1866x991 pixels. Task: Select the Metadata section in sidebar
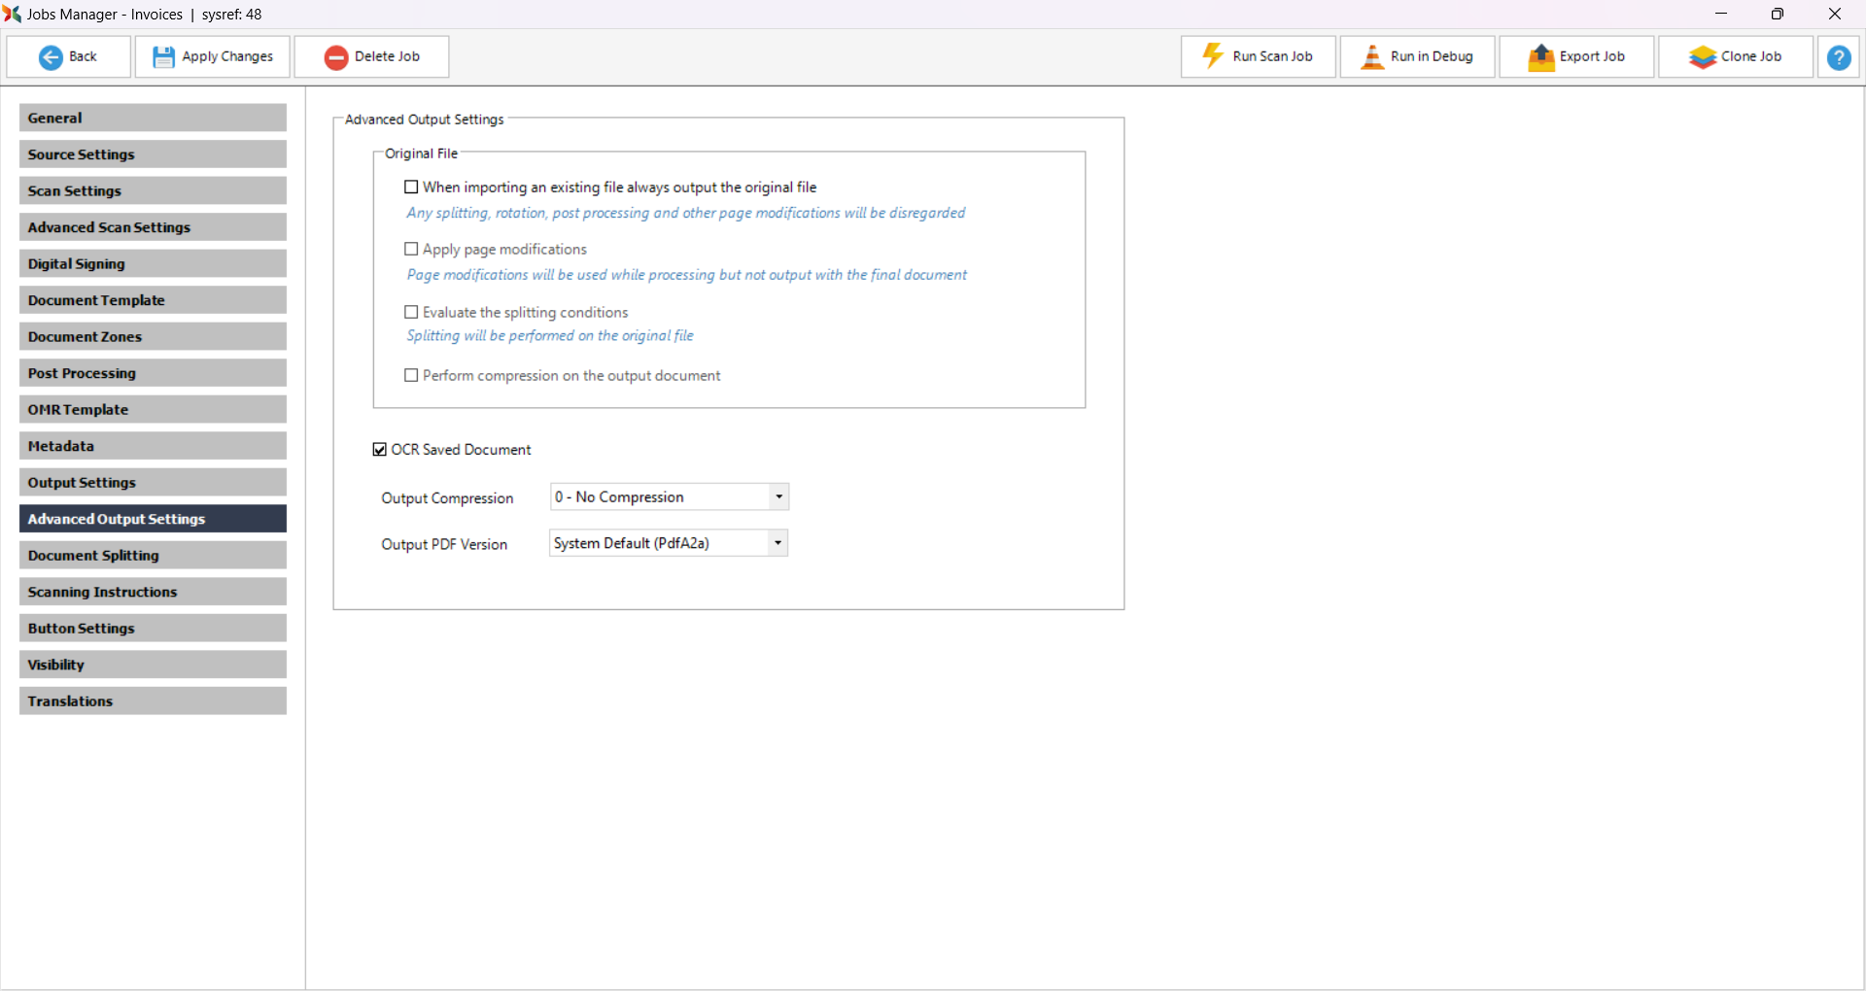(x=153, y=446)
